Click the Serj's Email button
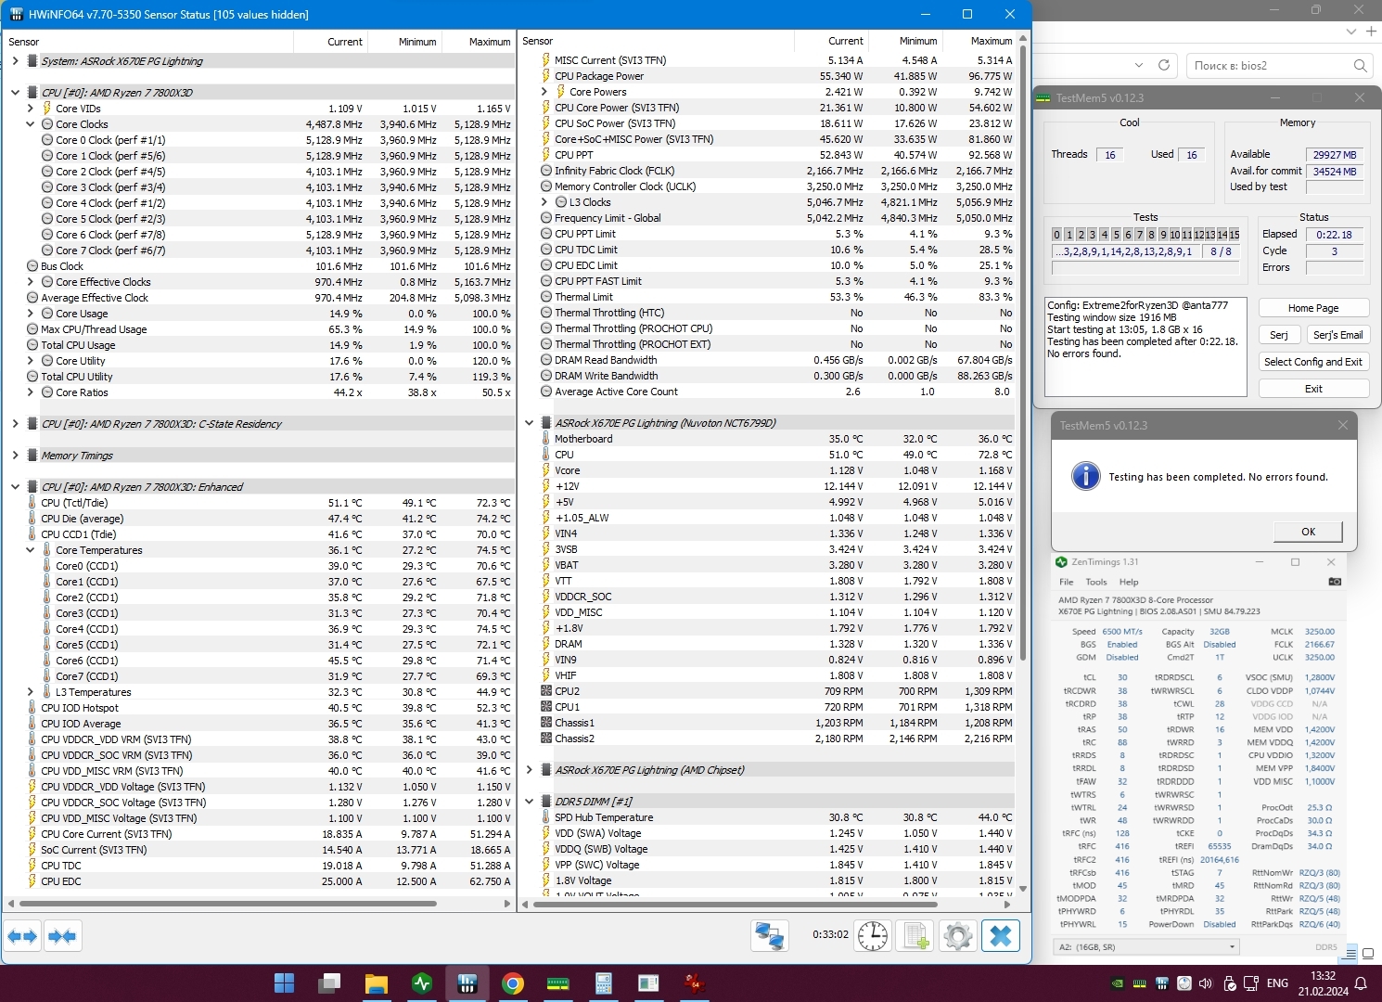1382x1002 pixels. [1337, 335]
